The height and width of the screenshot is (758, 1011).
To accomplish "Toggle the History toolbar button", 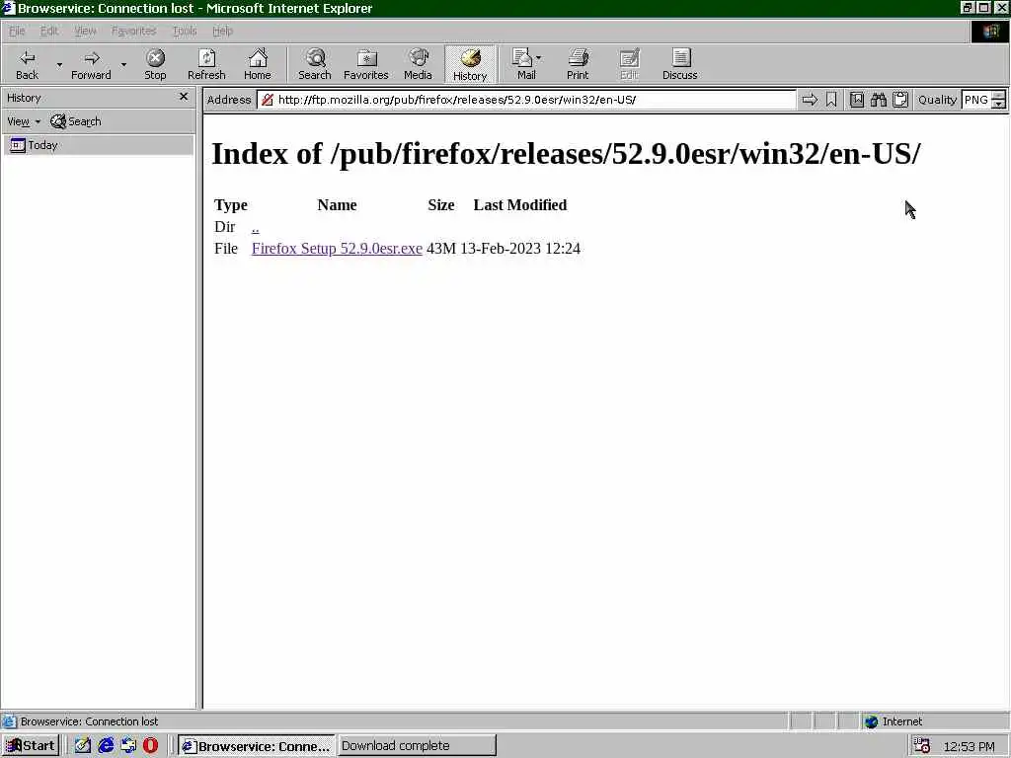I will point(470,64).
